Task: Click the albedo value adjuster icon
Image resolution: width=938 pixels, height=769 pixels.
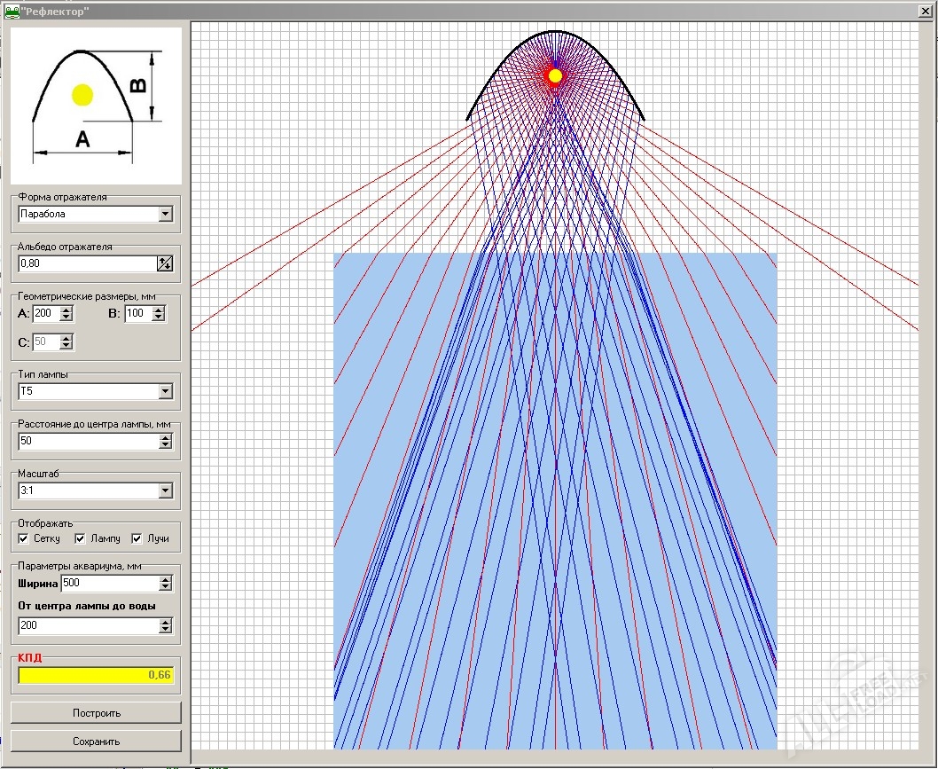Action: tap(165, 263)
